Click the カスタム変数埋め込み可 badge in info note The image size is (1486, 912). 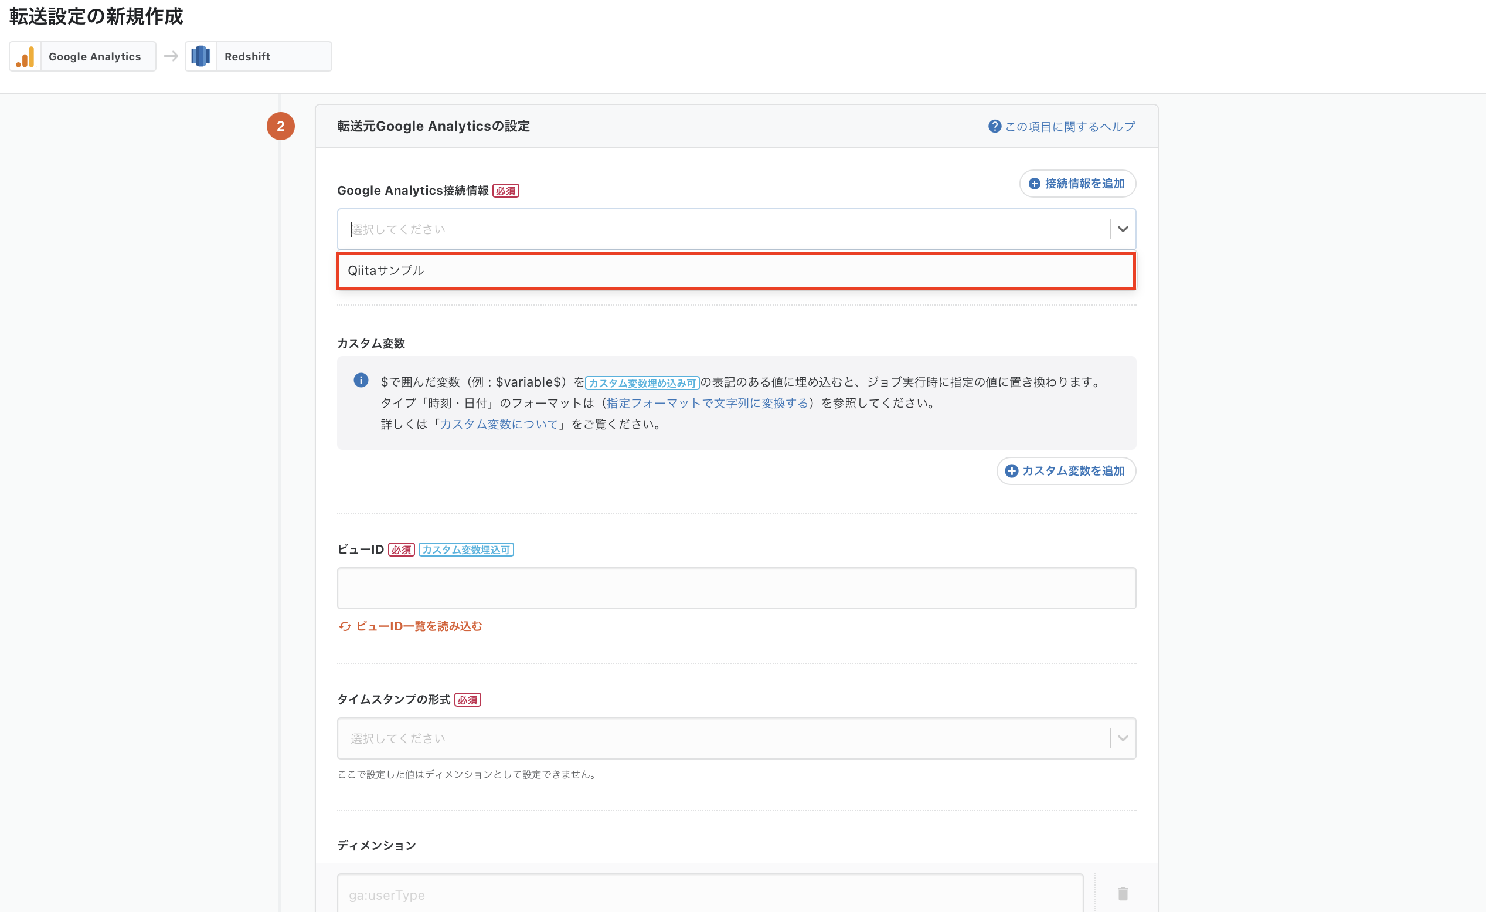pos(642,382)
